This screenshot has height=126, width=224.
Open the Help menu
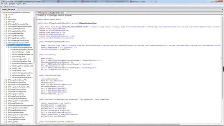pos(24,4)
